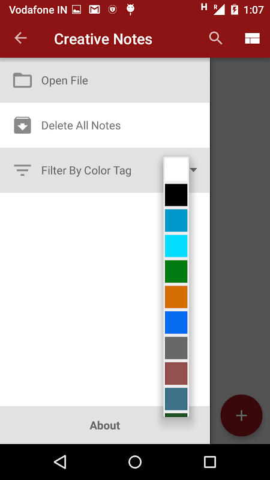Choose the dark green color tag
270x480 pixels.
tap(176, 272)
